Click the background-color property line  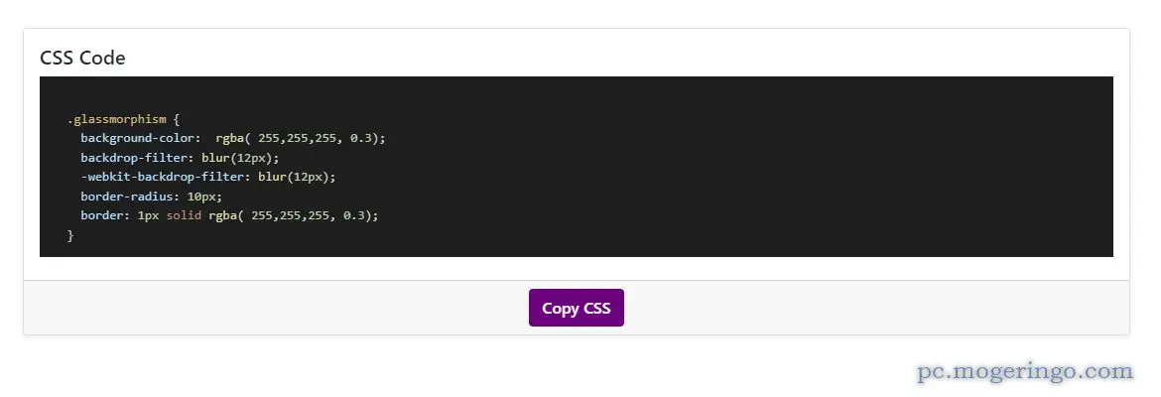coord(233,139)
